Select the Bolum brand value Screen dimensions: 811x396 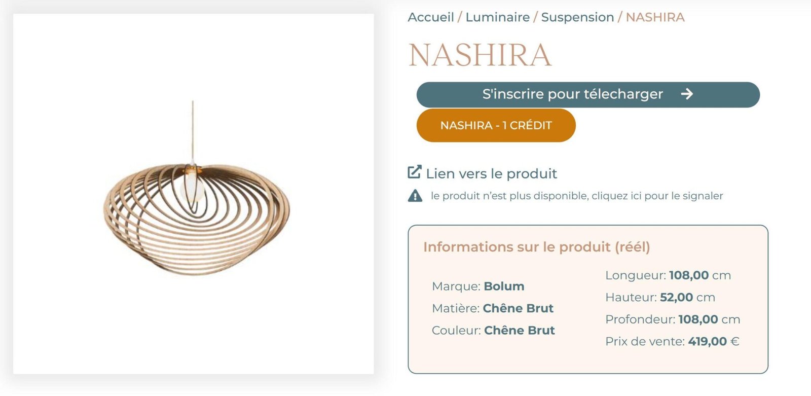pyautogui.click(x=504, y=286)
